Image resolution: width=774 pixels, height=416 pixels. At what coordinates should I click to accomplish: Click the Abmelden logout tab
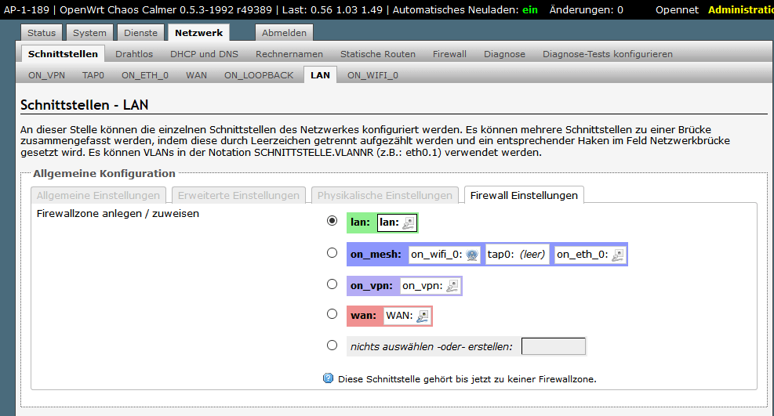(x=284, y=33)
